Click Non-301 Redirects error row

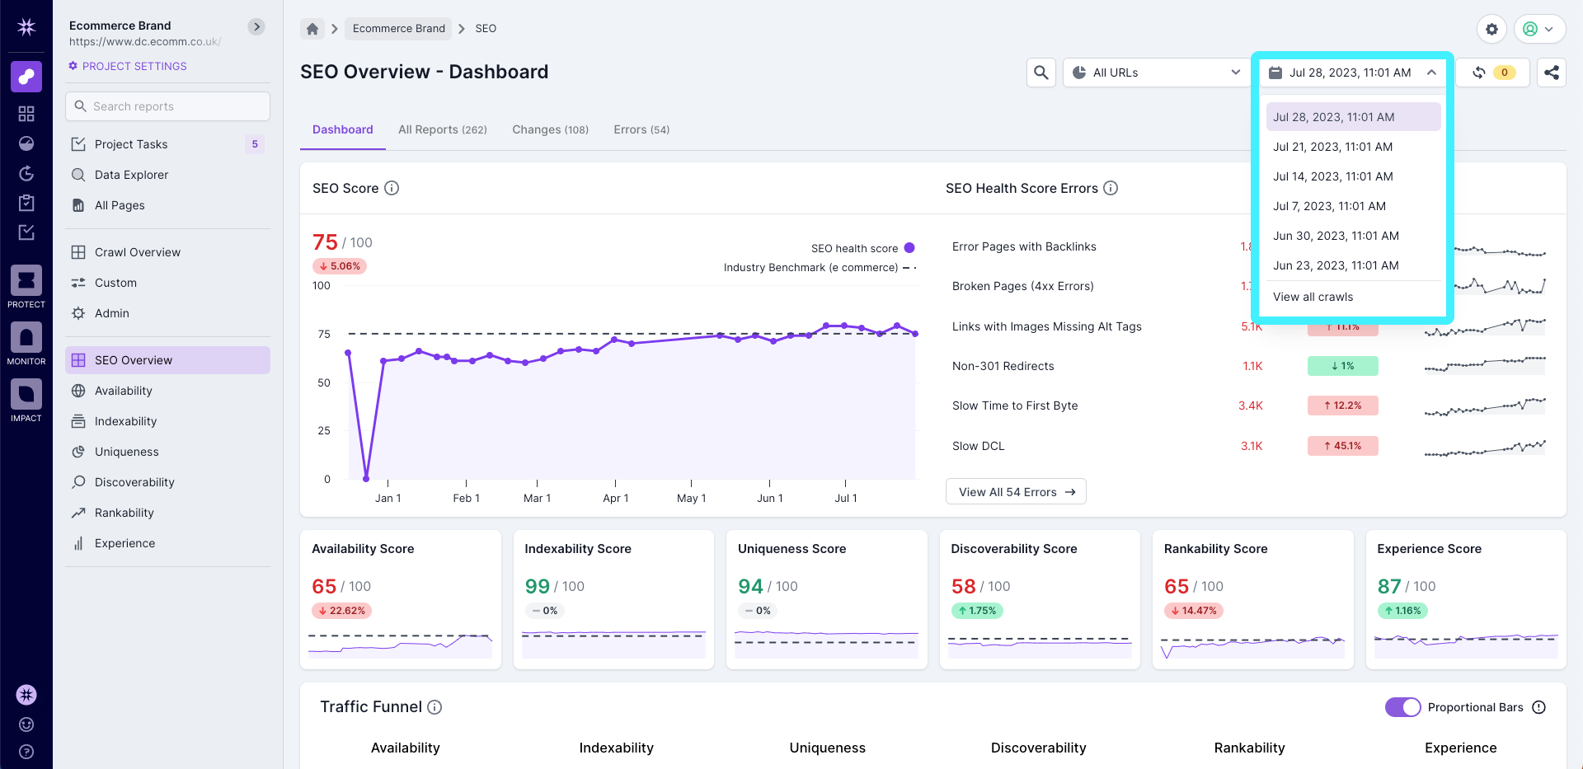click(x=1248, y=366)
